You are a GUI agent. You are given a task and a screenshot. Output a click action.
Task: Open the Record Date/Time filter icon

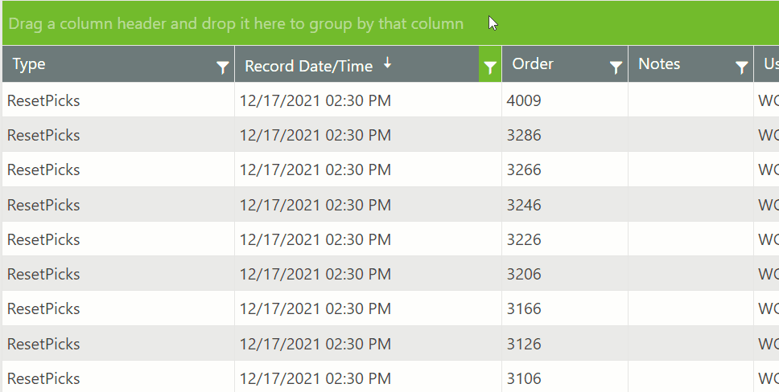coord(489,69)
